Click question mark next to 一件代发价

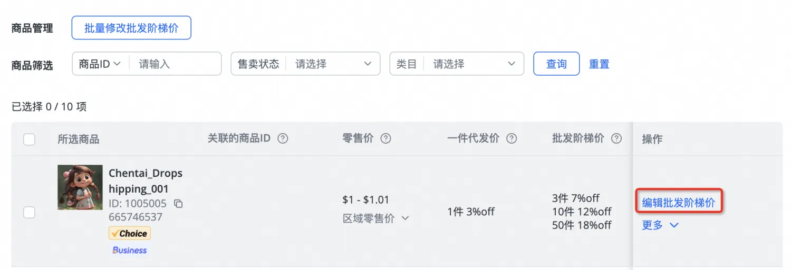click(511, 138)
